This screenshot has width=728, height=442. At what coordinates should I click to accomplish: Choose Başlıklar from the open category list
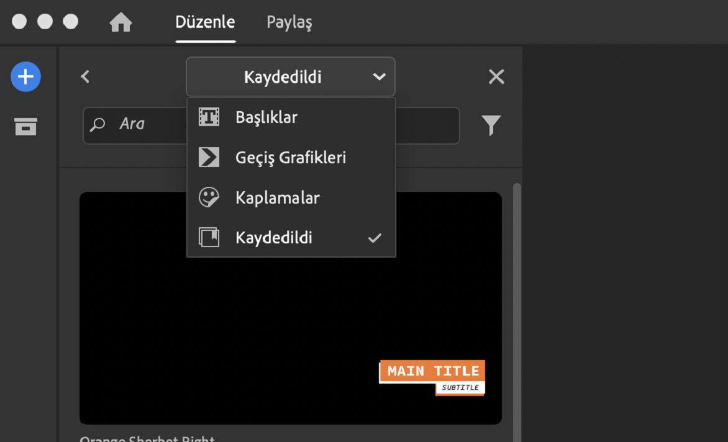coord(266,117)
